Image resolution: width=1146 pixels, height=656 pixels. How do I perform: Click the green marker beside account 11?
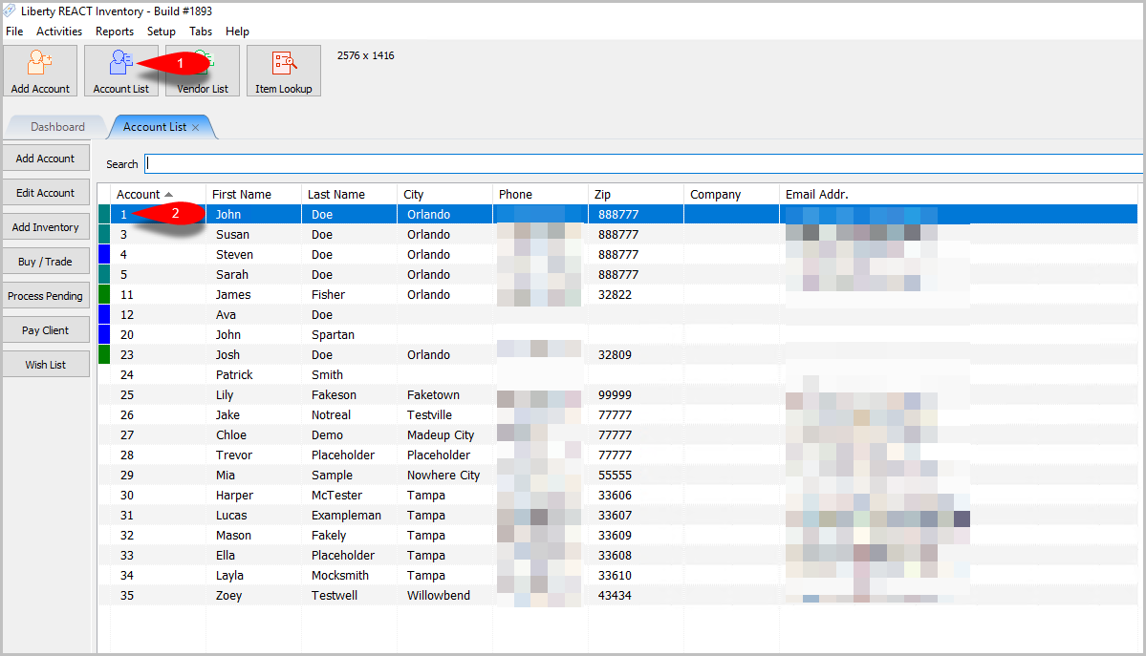click(104, 294)
